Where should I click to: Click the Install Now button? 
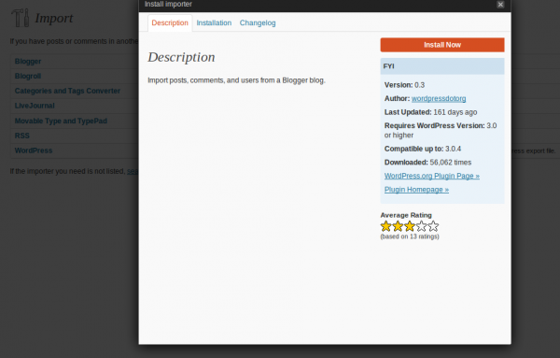coord(442,45)
